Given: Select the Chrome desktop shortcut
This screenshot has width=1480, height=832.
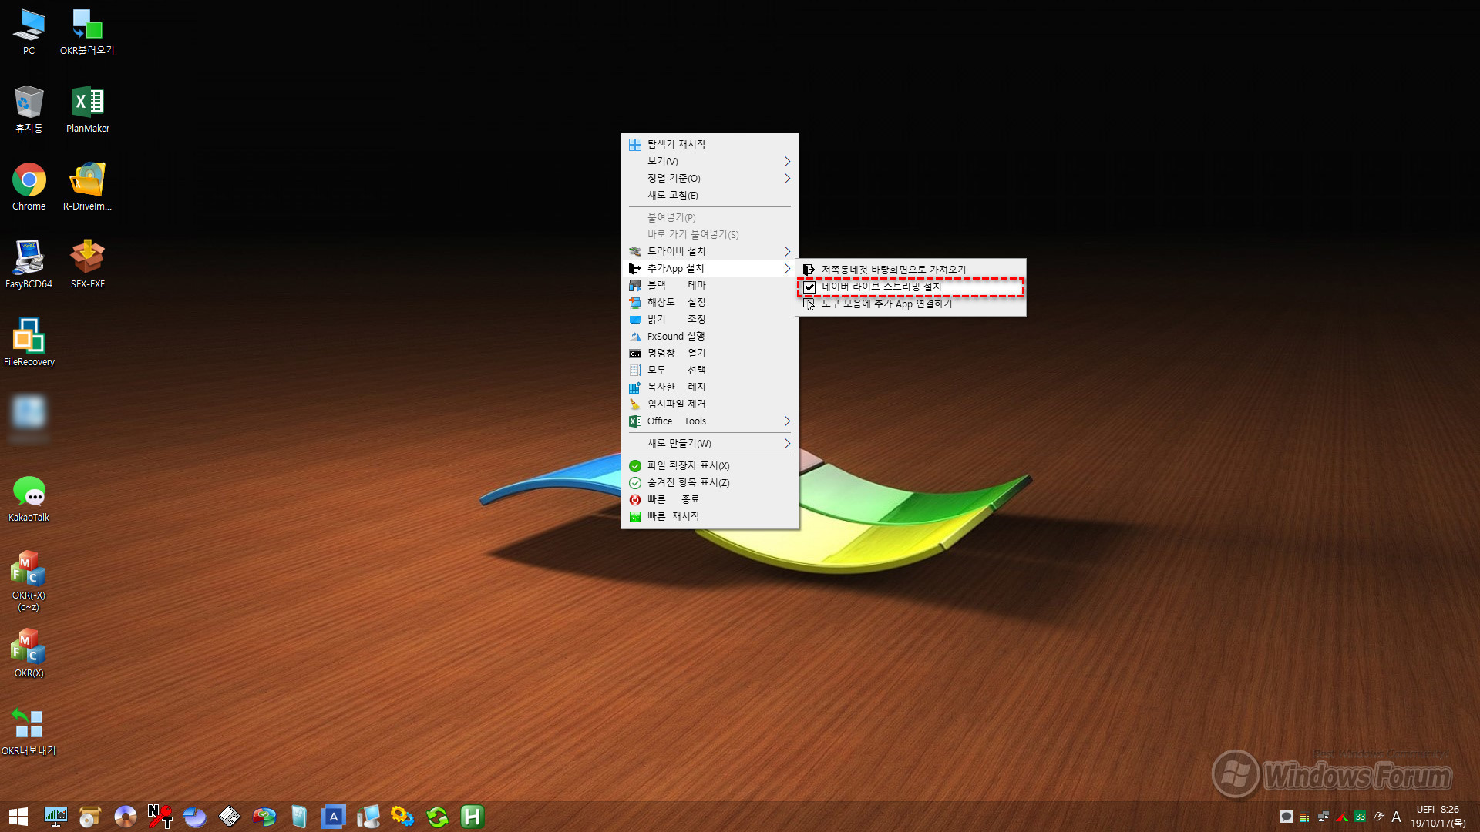Looking at the screenshot, I should pos(29,187).
